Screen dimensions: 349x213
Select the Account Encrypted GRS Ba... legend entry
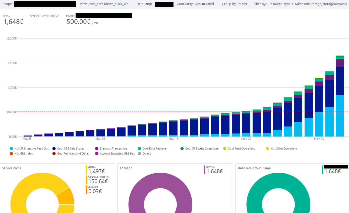coord(115,153)
